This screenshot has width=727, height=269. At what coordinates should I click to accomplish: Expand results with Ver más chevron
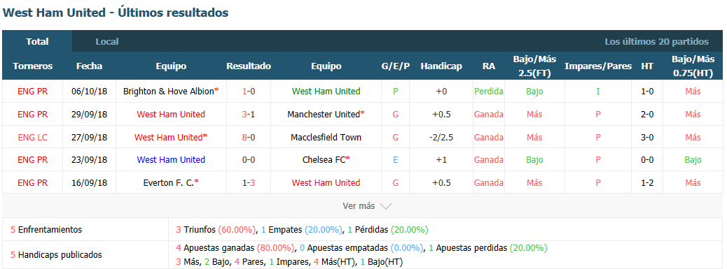tap(367, 206)
